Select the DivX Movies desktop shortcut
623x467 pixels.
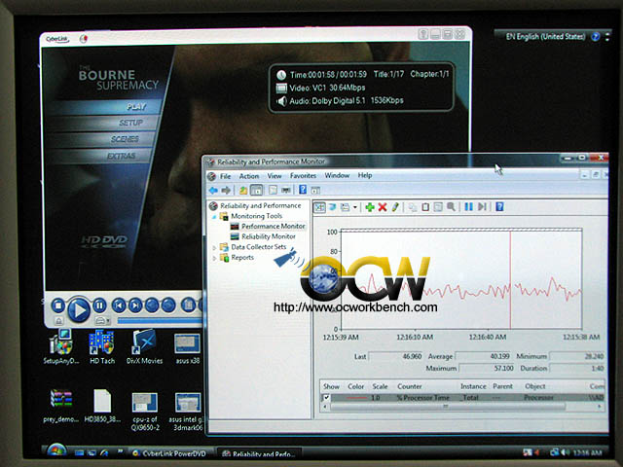point(144,346)
